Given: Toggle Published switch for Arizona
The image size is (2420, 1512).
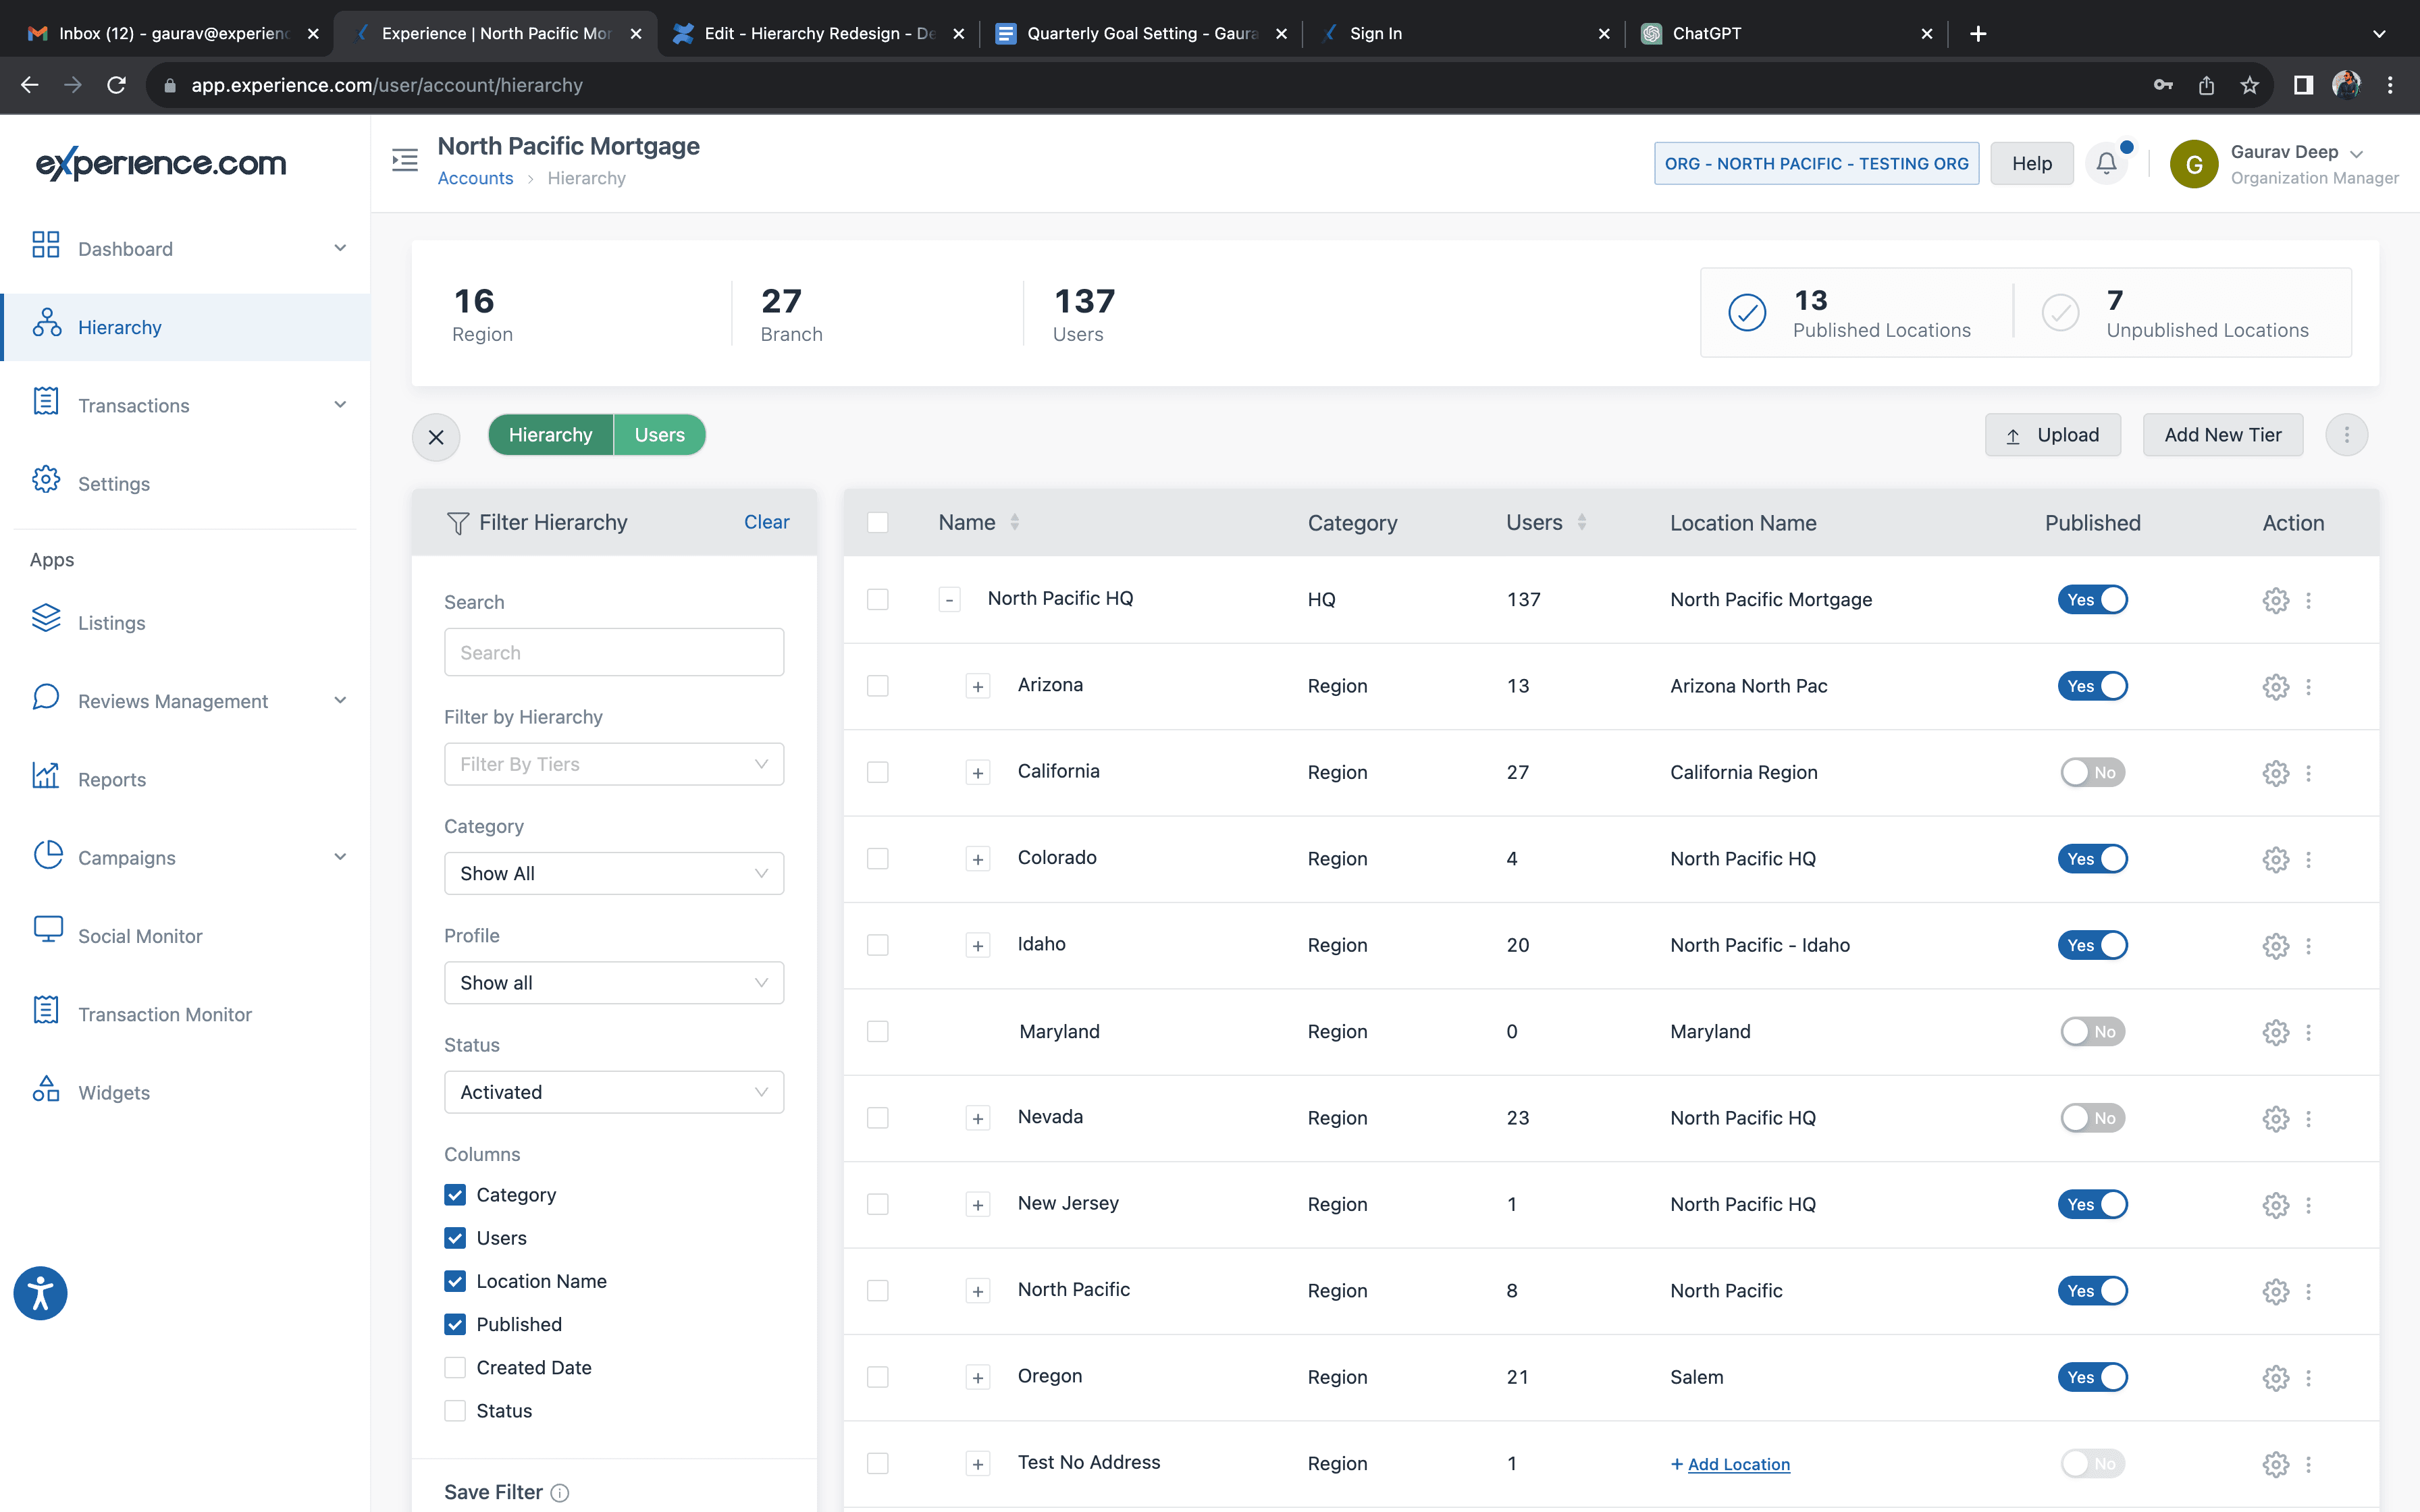Looking at the screenshot, I should [x=2092, y=686].
